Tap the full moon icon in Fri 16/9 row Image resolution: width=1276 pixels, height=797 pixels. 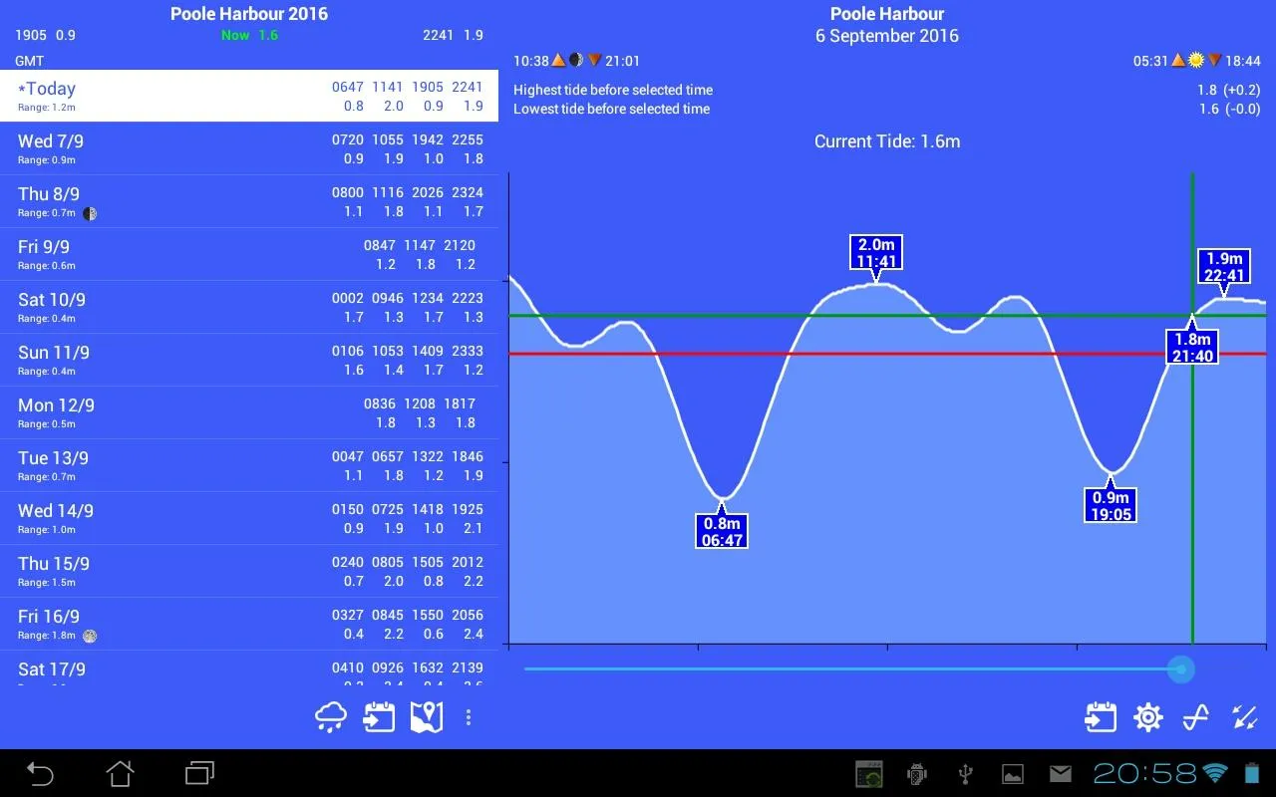click(90, 636)
